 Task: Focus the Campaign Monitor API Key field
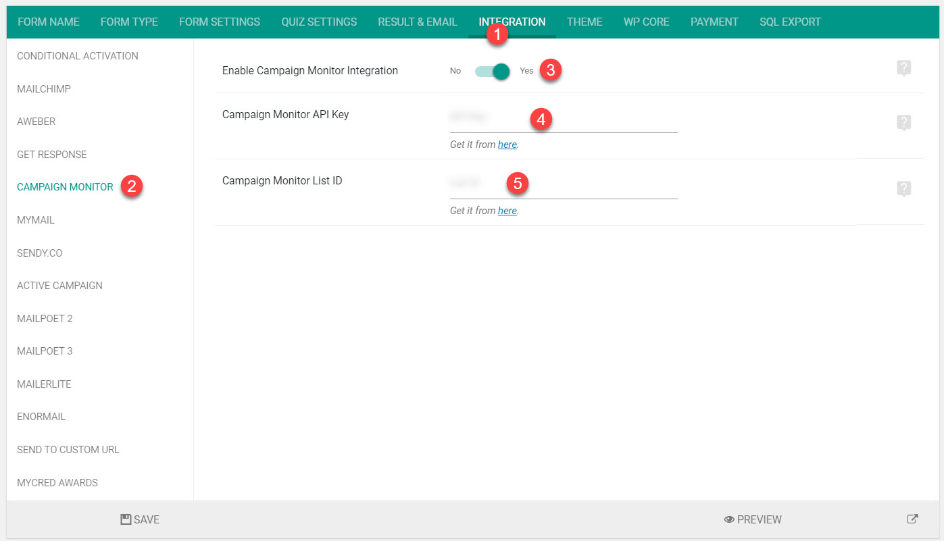coord(564,118)
